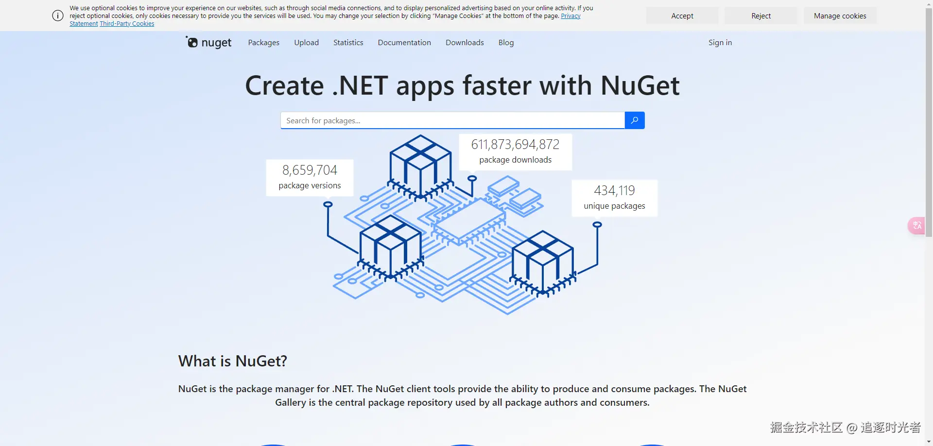Click the What is NuGet? heading
Image resolution: width=933 pixels, height=446 pixels.
click(233, 361)
